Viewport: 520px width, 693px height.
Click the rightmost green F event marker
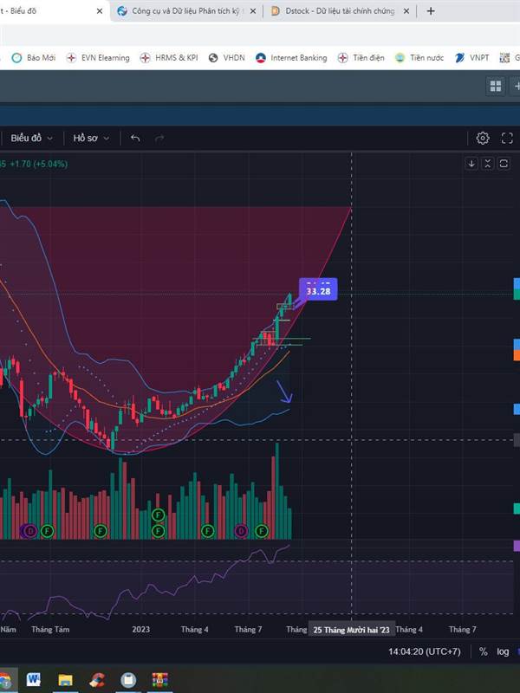pos(262,530)
